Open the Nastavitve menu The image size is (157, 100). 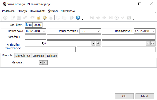click(68, 11)
